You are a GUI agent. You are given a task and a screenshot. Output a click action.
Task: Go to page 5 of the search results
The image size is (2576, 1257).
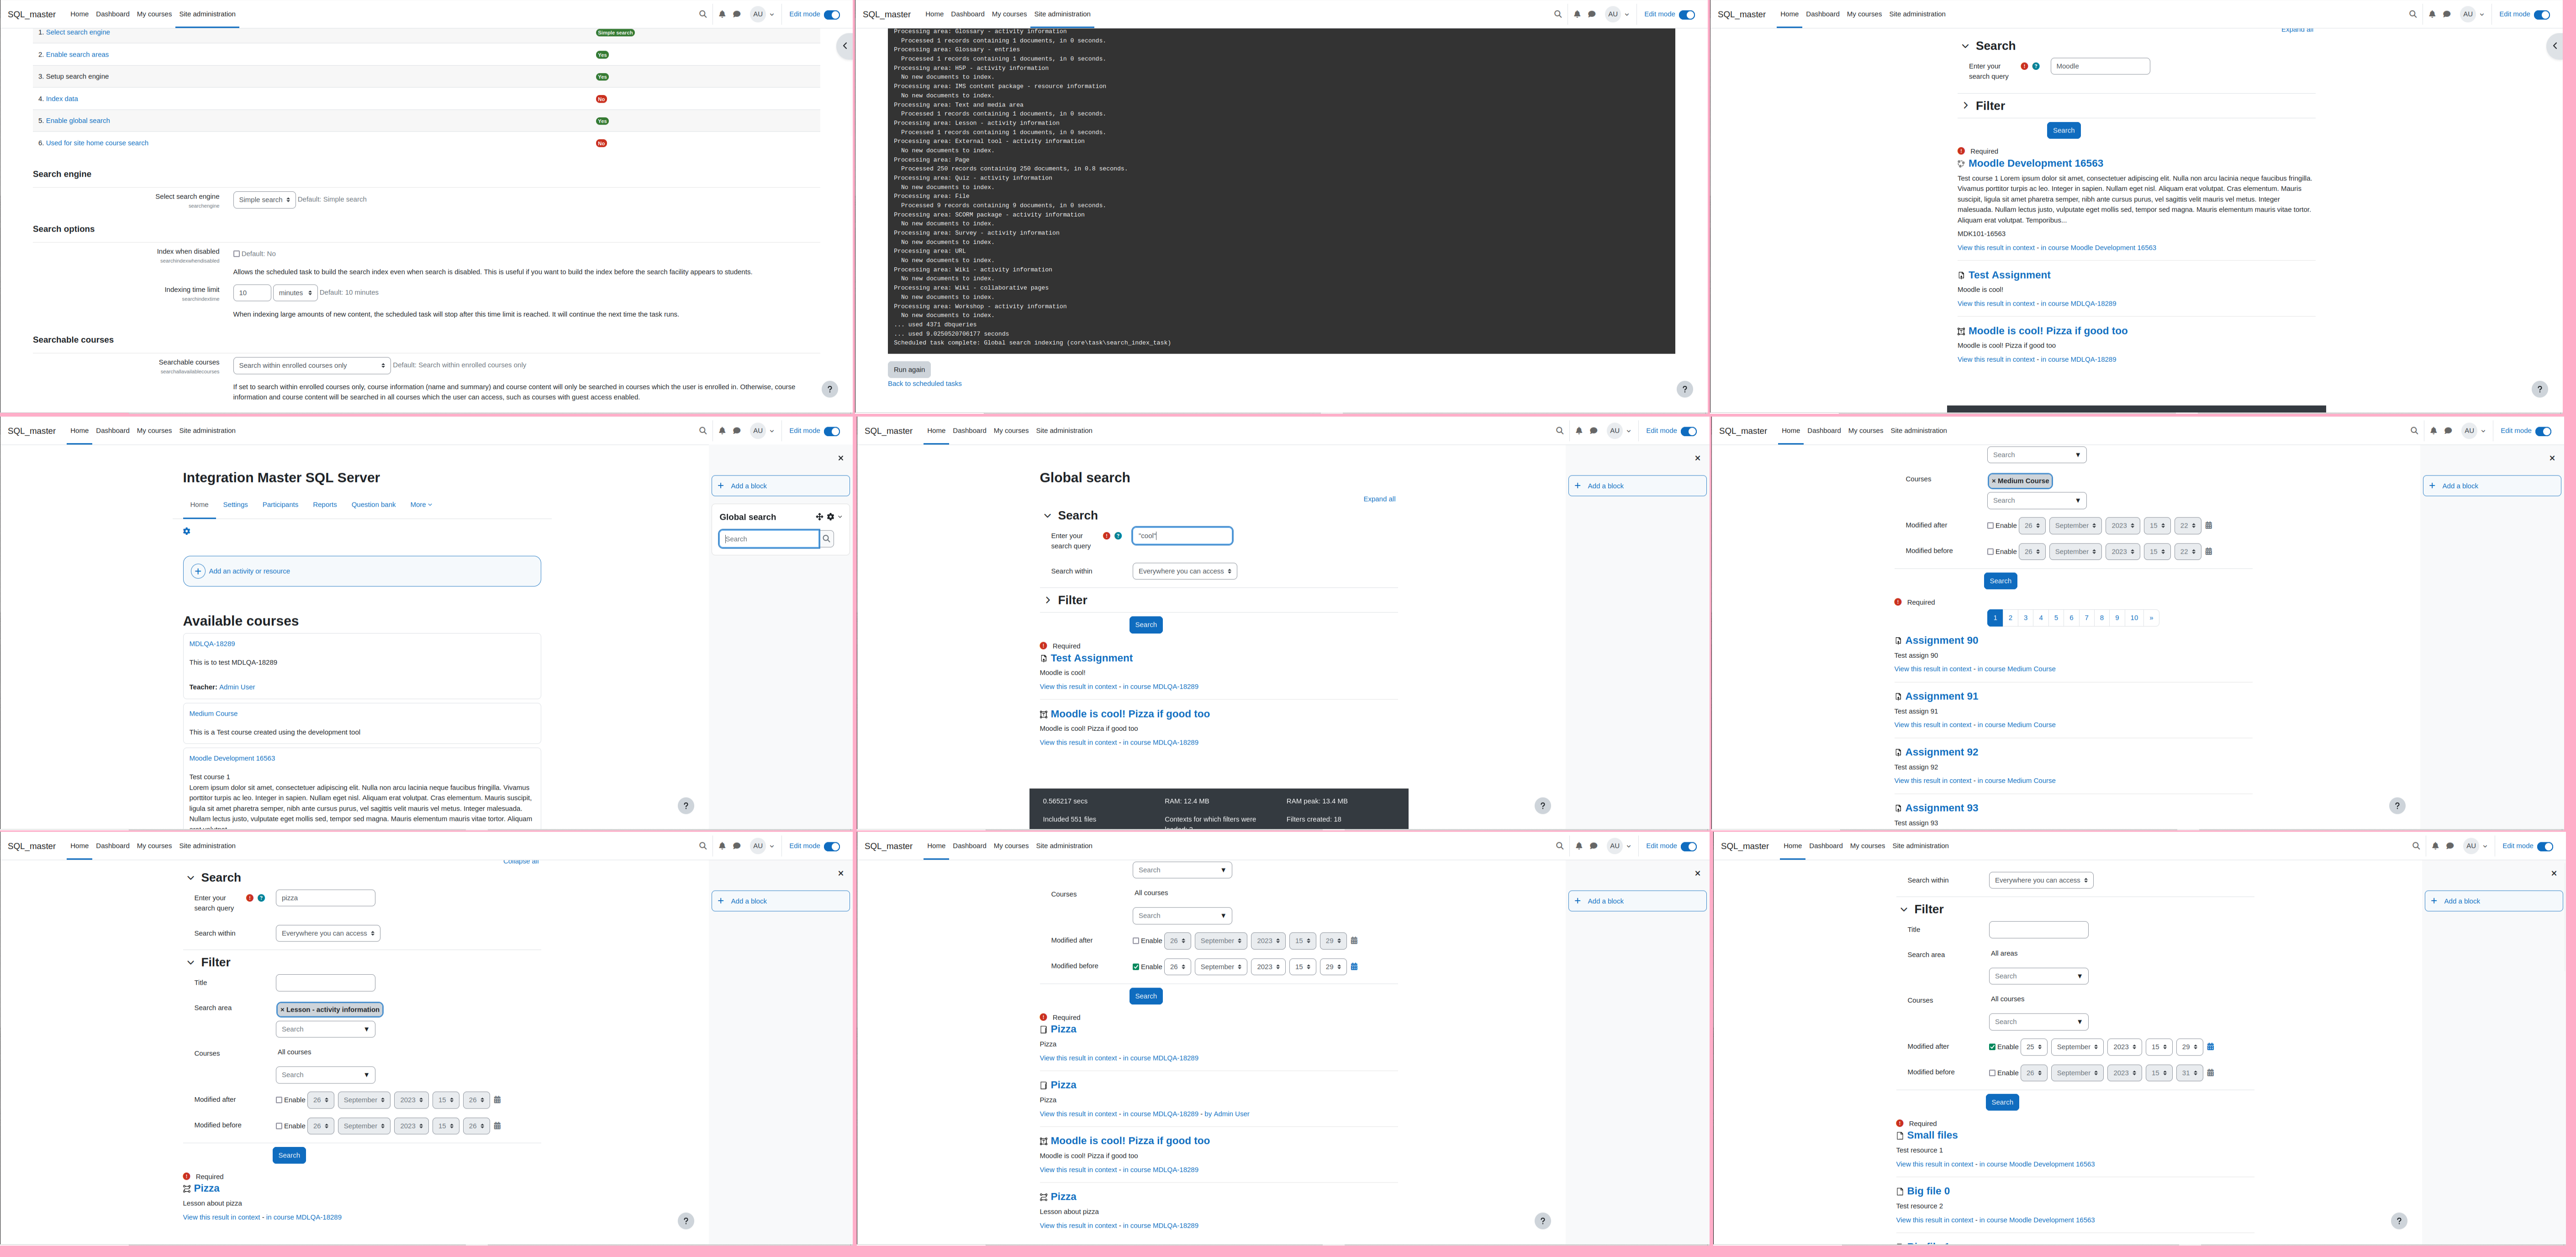(x=2056, y=618)
